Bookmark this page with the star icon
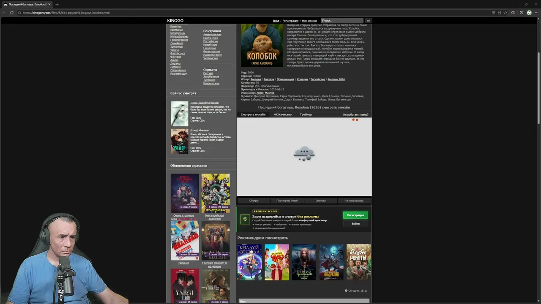The height and width of the screenshot is (304, 541). click(505, 13)
